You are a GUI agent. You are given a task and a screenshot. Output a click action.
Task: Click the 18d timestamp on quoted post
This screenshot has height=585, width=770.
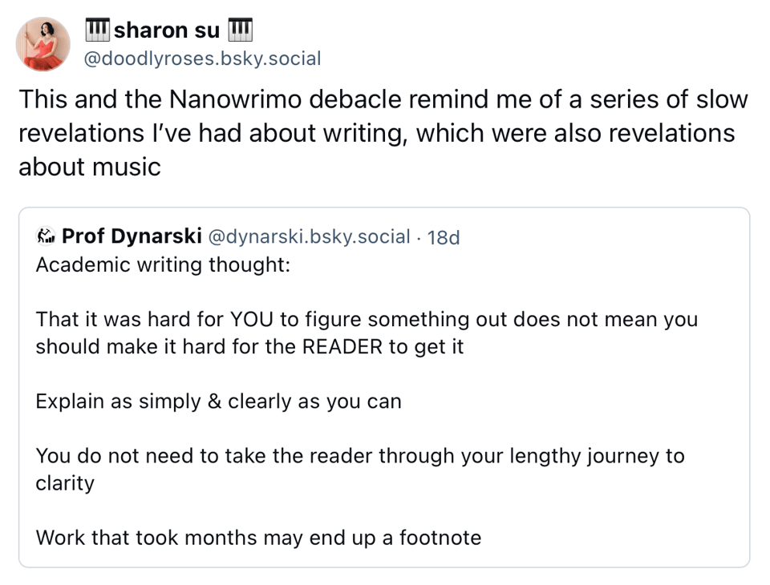(x=444, y=237)
